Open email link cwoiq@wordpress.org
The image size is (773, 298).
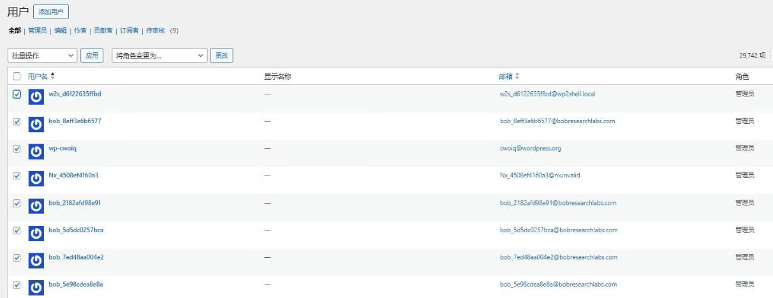point(531,149)
